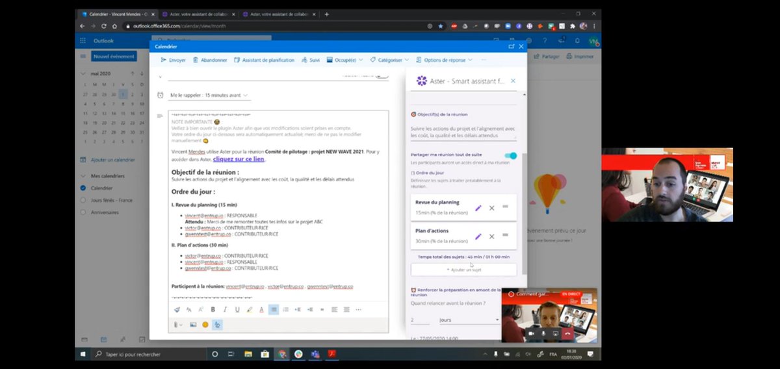Discard the event with Abandonner
Image resolution: width=780 pixels, height=369 pixels.
(210, 60)
